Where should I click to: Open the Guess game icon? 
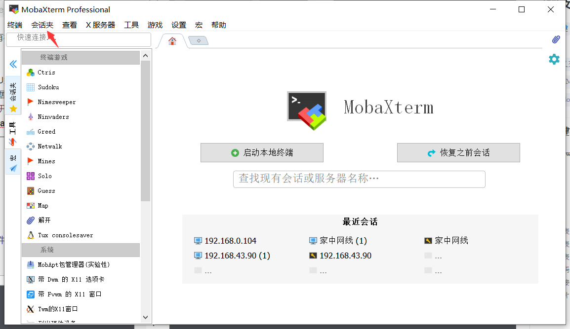(31, 191)
